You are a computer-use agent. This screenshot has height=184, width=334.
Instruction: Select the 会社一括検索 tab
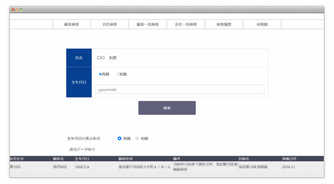tap(186, 24)
